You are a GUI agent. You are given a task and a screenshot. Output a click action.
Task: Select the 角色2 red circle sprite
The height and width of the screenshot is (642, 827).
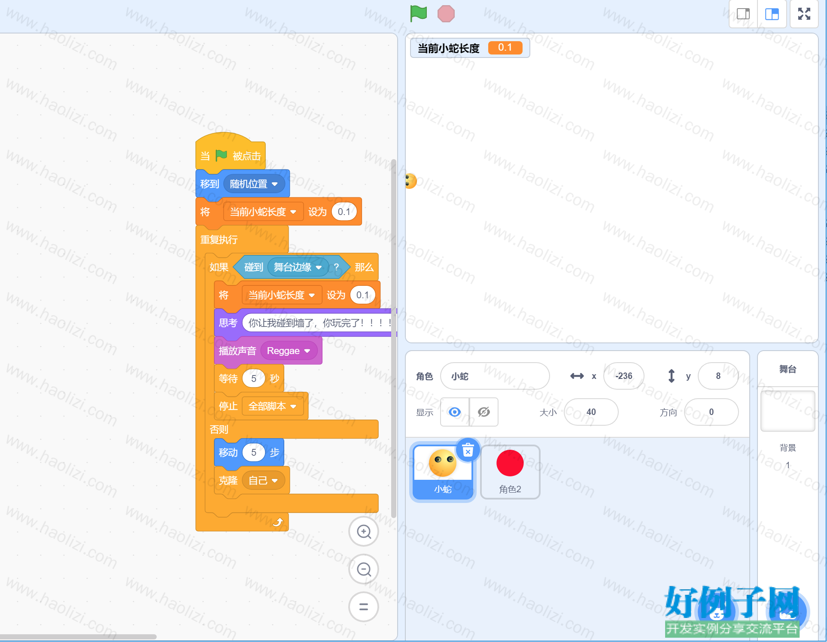(x=510, y=472)
